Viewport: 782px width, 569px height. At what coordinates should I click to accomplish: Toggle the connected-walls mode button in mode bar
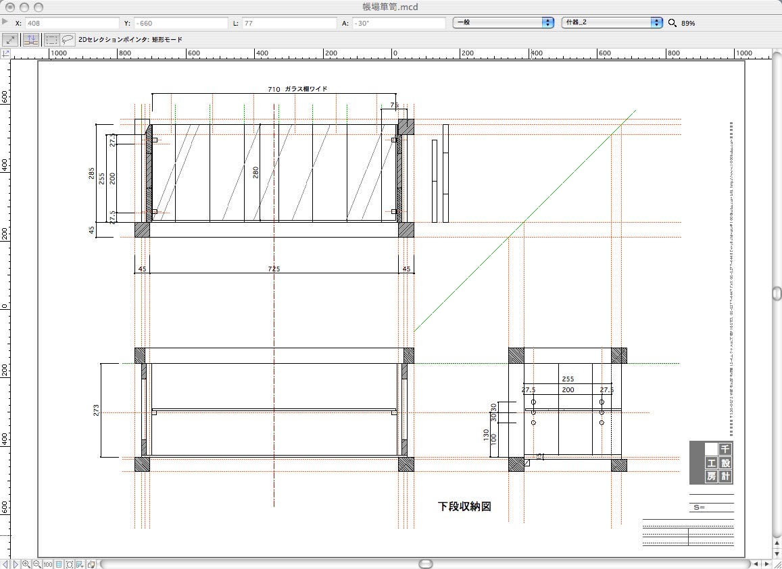click(31, 40)
